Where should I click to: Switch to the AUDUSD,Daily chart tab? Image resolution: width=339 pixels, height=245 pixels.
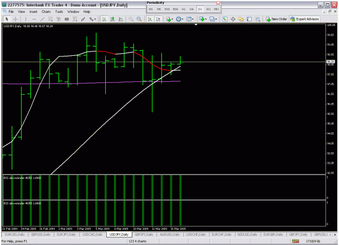(x=170, y=235)
